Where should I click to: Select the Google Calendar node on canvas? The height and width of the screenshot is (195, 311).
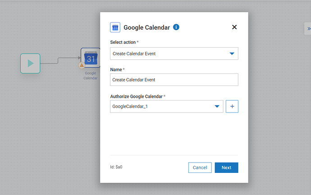(91, 58)
